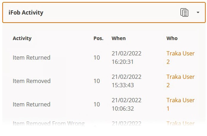207x136 pixels.
Task: Click position 10 in the 10:06:32 row
Action: click(97, 104)
